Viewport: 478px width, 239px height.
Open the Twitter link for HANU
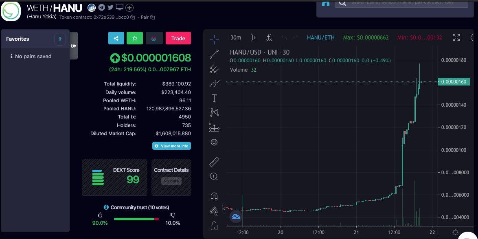tap(110, 8)
